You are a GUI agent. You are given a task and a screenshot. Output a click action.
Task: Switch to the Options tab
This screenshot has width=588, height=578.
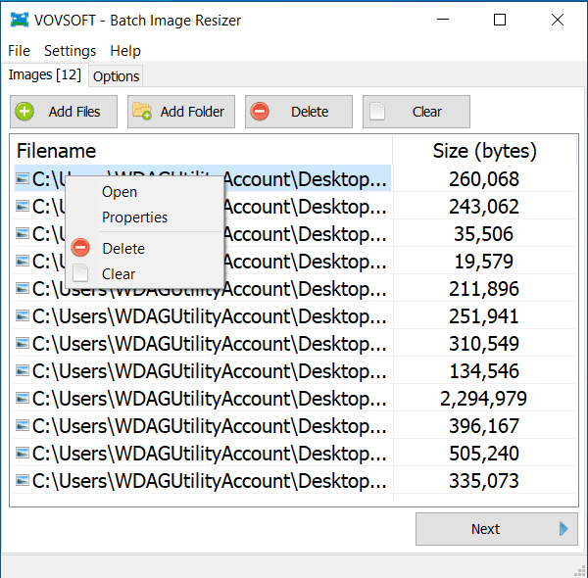[117, 76]
